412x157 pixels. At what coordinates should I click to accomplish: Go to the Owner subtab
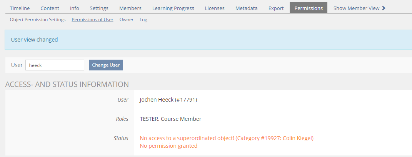[127, 20]
